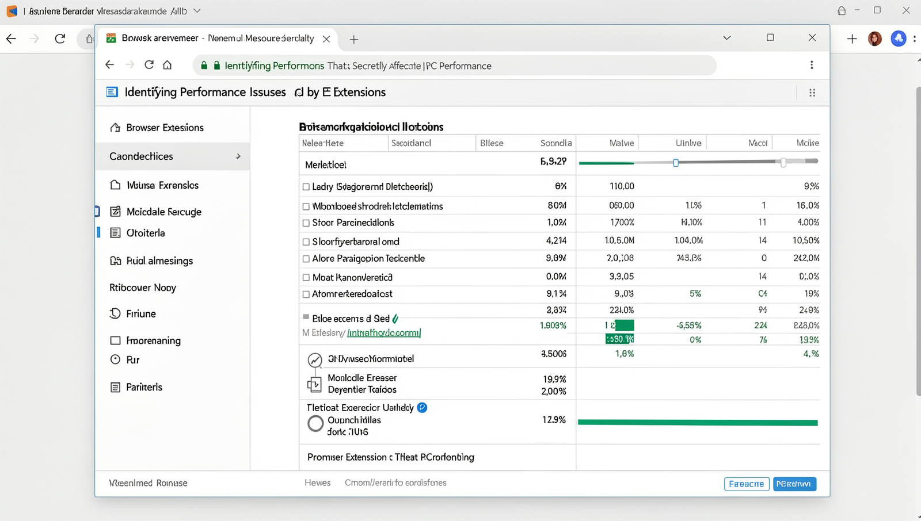
Task: Check the Mbonlooed shrodreh checkbox
Action: (306, 206)
